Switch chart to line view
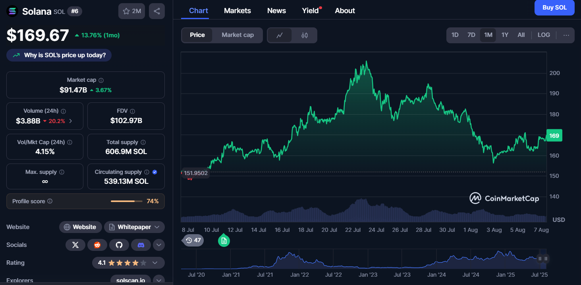 (280, 35)
